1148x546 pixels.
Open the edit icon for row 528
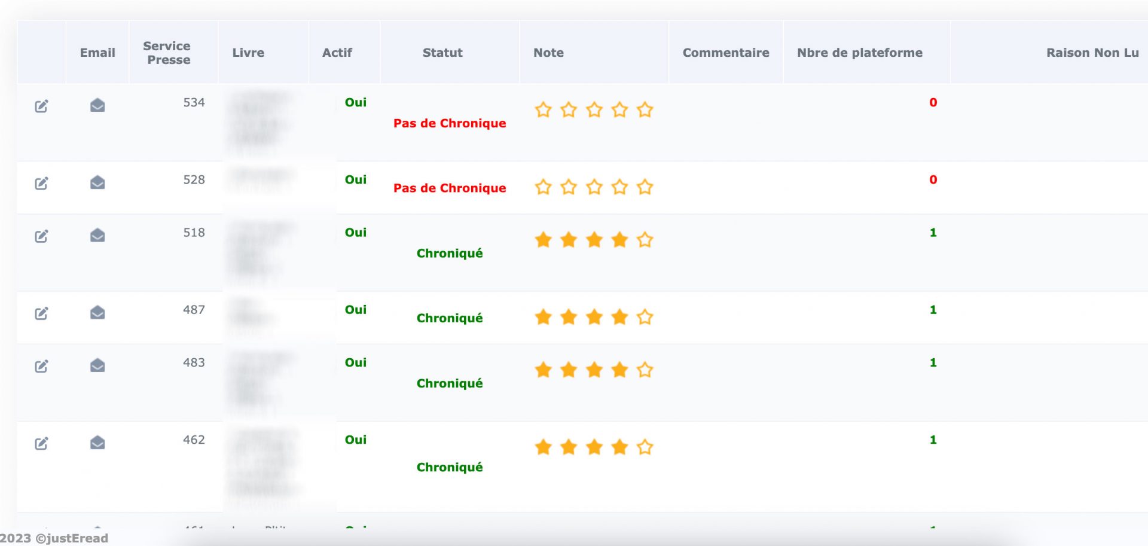(41, 184)
